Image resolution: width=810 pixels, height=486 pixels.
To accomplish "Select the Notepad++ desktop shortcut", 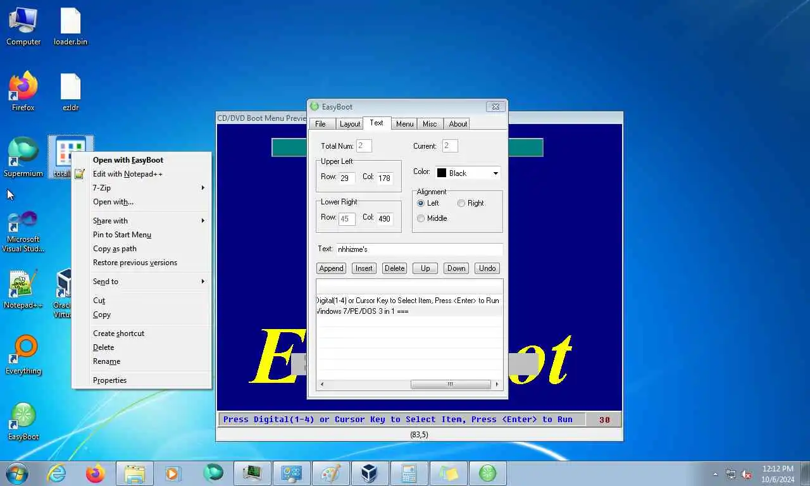I will [23, 290].
